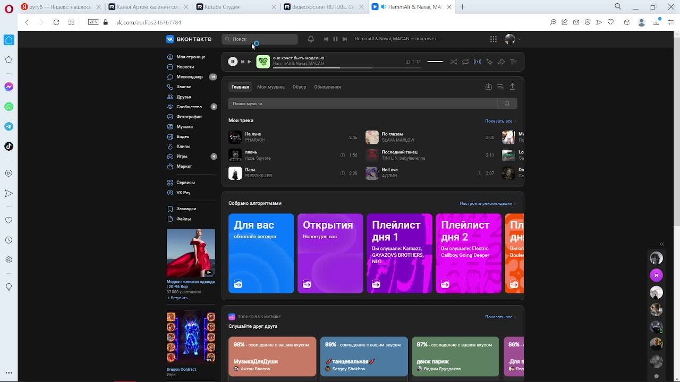Open Сообщества in the sidebar

tap(189, 107)
